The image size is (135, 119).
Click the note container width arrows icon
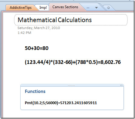(121, 85)
